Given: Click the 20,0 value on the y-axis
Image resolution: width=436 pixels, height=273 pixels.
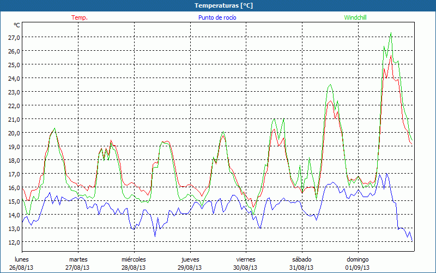Looking at the screenshot, I should point(14,133).
